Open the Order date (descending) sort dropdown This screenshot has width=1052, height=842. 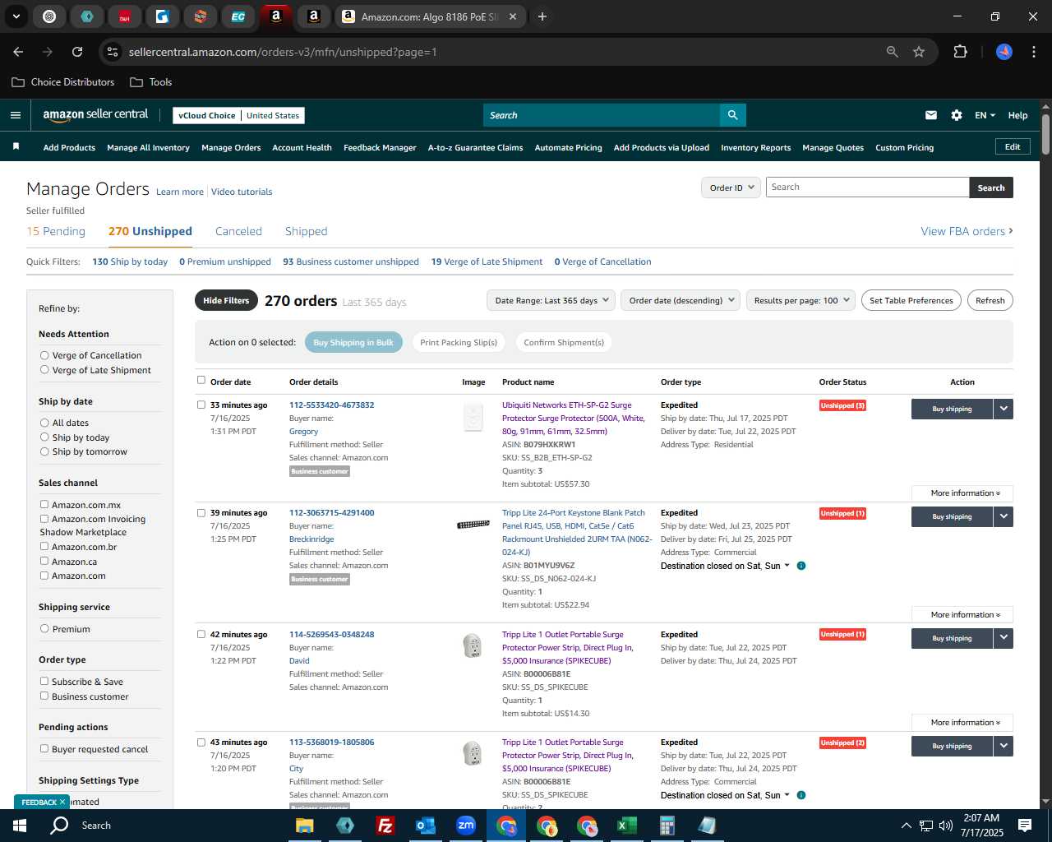(681, 300)
